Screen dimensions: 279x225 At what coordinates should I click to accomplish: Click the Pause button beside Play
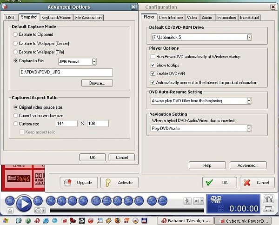click(x=38, y=201)
